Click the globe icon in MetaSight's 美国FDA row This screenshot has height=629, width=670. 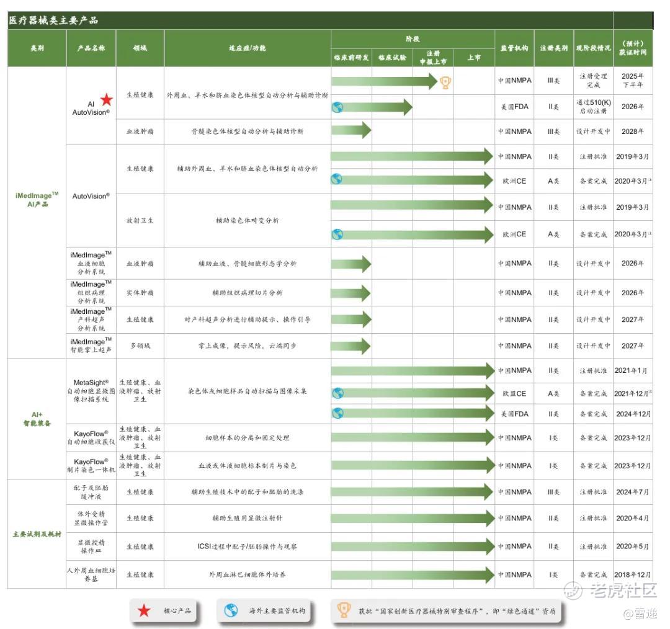point(337,413)
